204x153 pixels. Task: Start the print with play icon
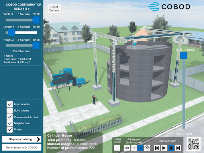pos(164,148)
